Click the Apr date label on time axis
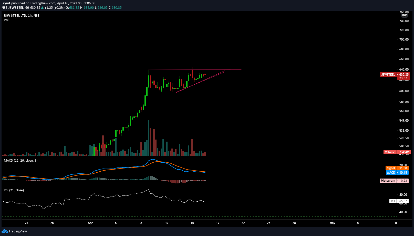The image size is (414, 236). (x=90, y=223)
